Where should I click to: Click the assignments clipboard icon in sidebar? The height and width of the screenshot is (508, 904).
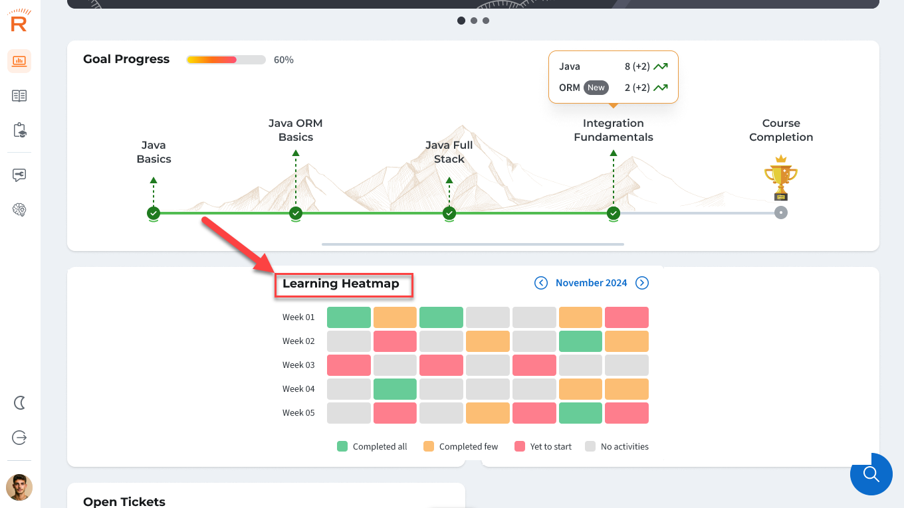tap(19, 130)
